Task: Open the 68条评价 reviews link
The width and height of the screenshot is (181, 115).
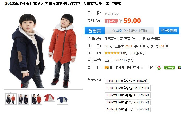Action: [139, 53]
